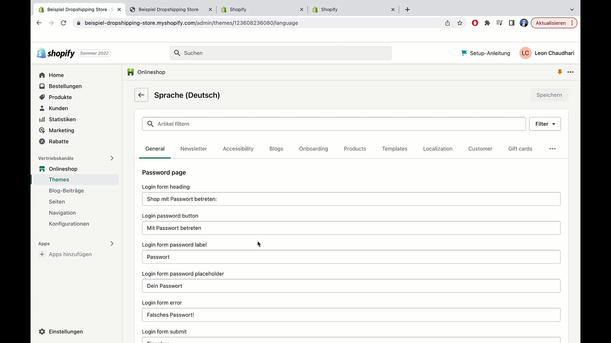Close the first Shopify browser tab
The image size is (611, 343).
click(x=301, y=10)
